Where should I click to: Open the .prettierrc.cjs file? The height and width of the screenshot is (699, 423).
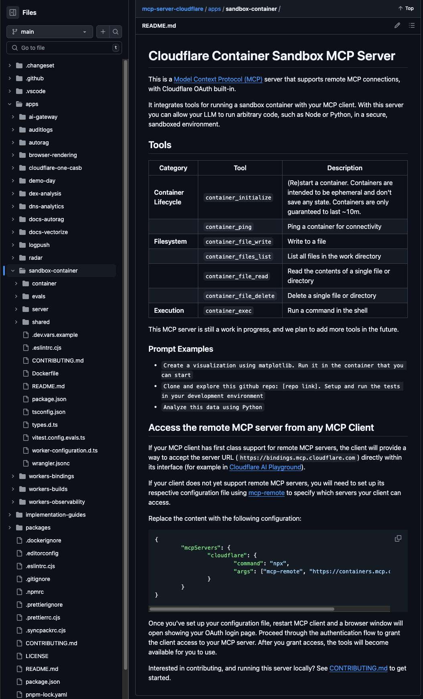coord(43,617)
